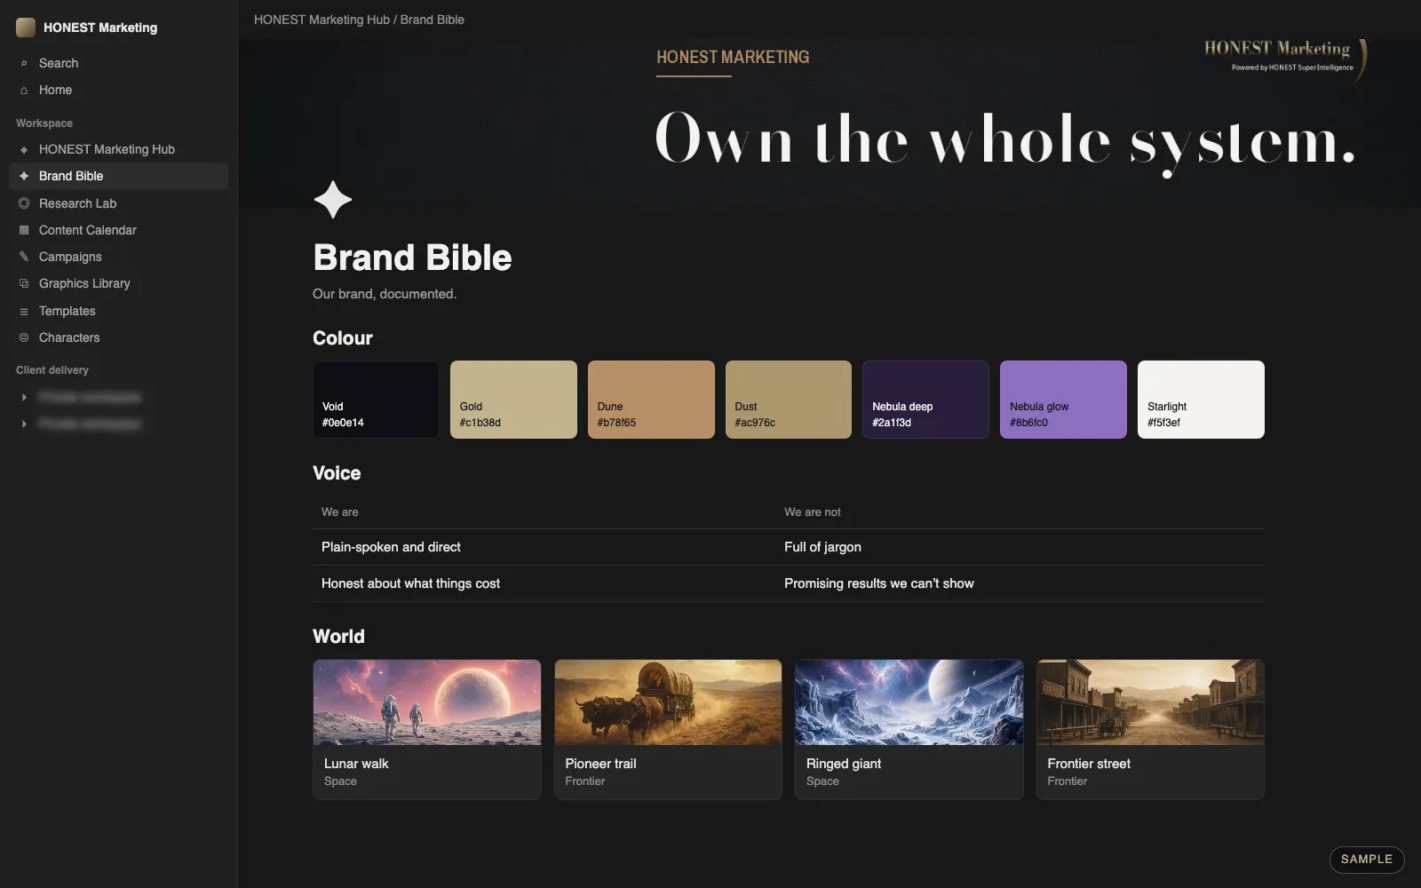Screen dimensions: 1421x888
Task: Click the Templates list icon
Action: tap(24, 311)
